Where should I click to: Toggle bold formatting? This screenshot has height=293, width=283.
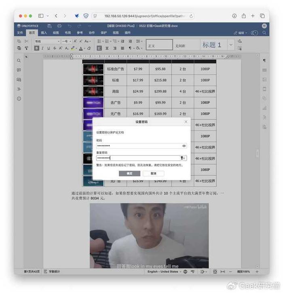37,48
